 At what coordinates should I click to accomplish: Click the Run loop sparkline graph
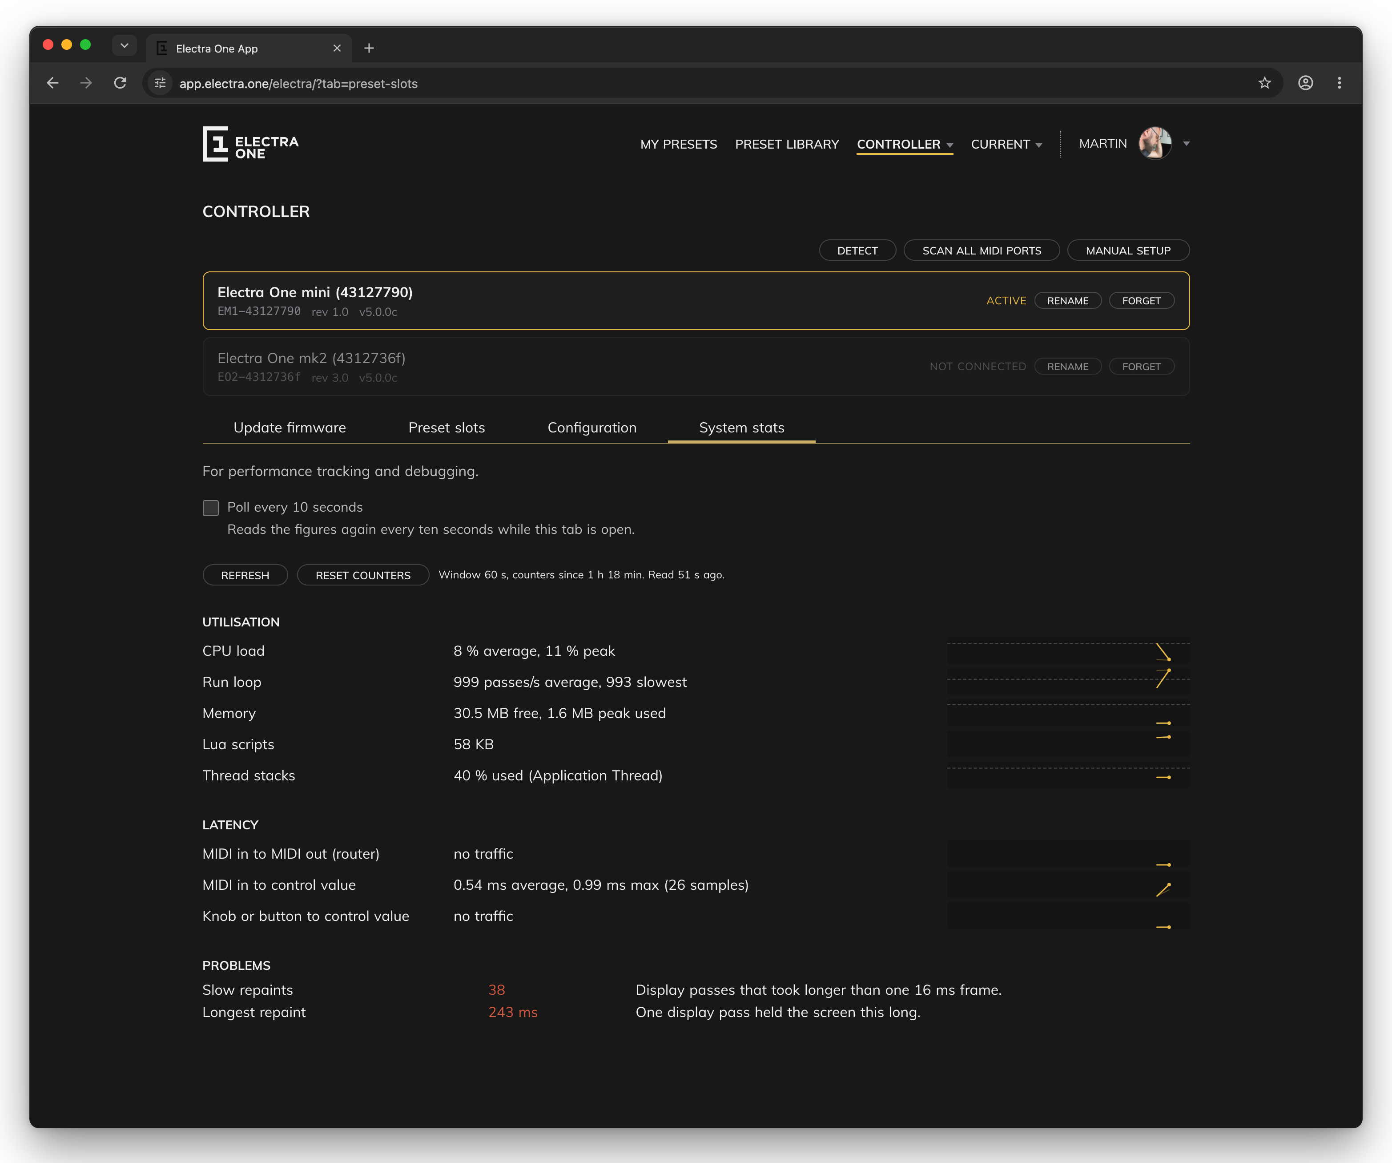1068,682
